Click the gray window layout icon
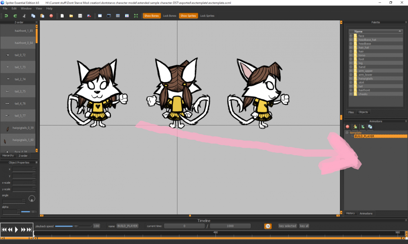 [118, 16]
